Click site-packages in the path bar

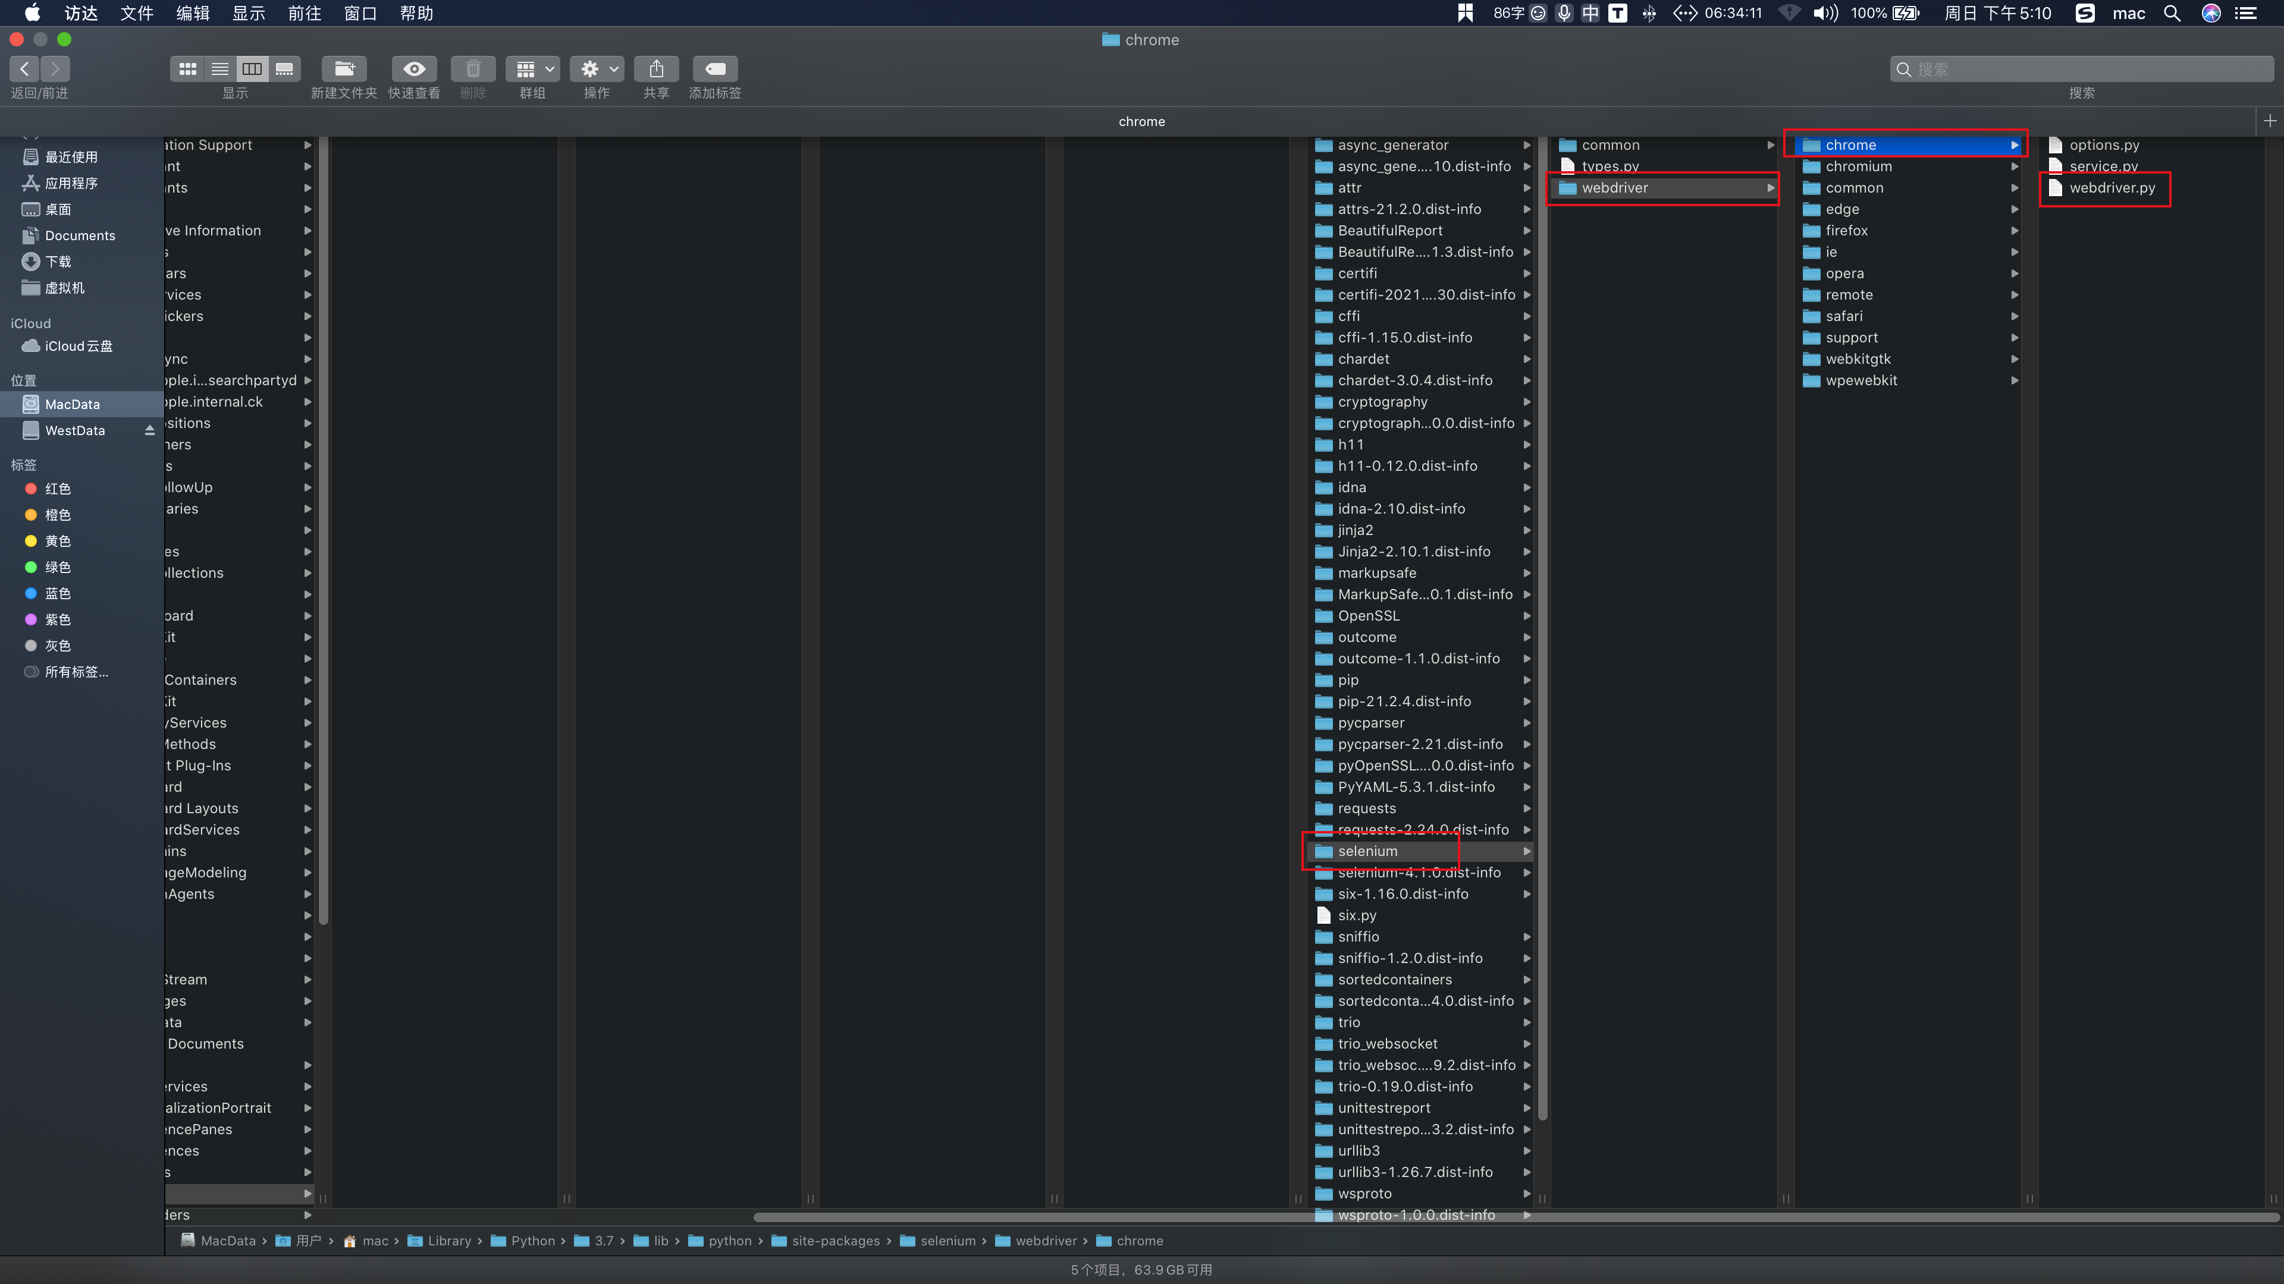point(835,1241)
